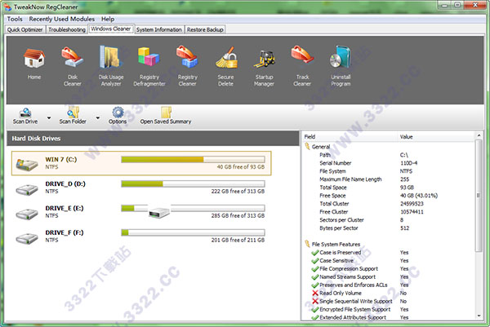Select the Windows Cleaner tab
The height and width of the screenshot is (327, 490).
tap(111, 29)
